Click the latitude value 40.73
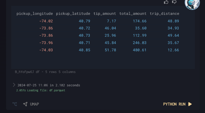Screen dimensions: 205x113 [84, 35]
